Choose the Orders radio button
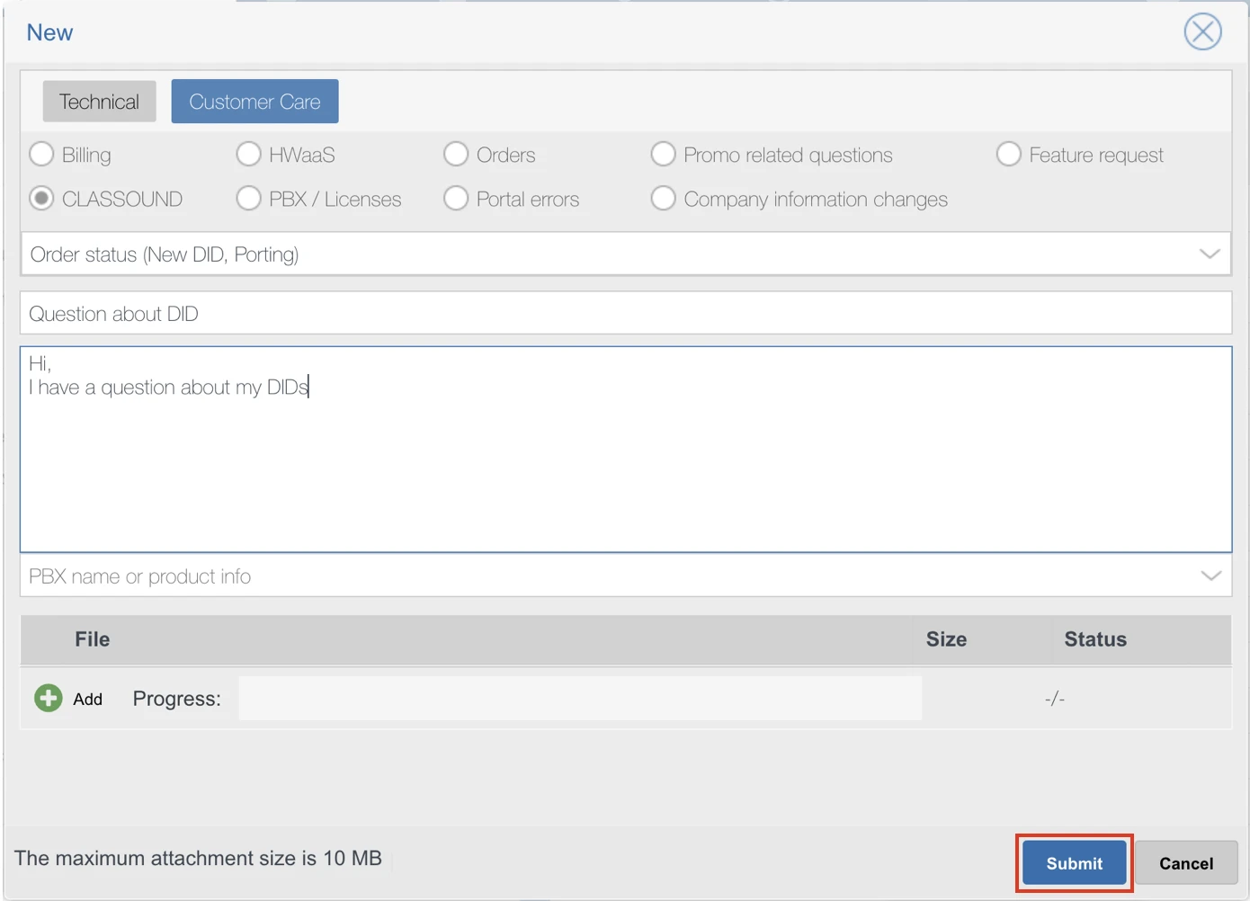The width and height of the screenshot is (1250, 901). (x=456, y=155)
